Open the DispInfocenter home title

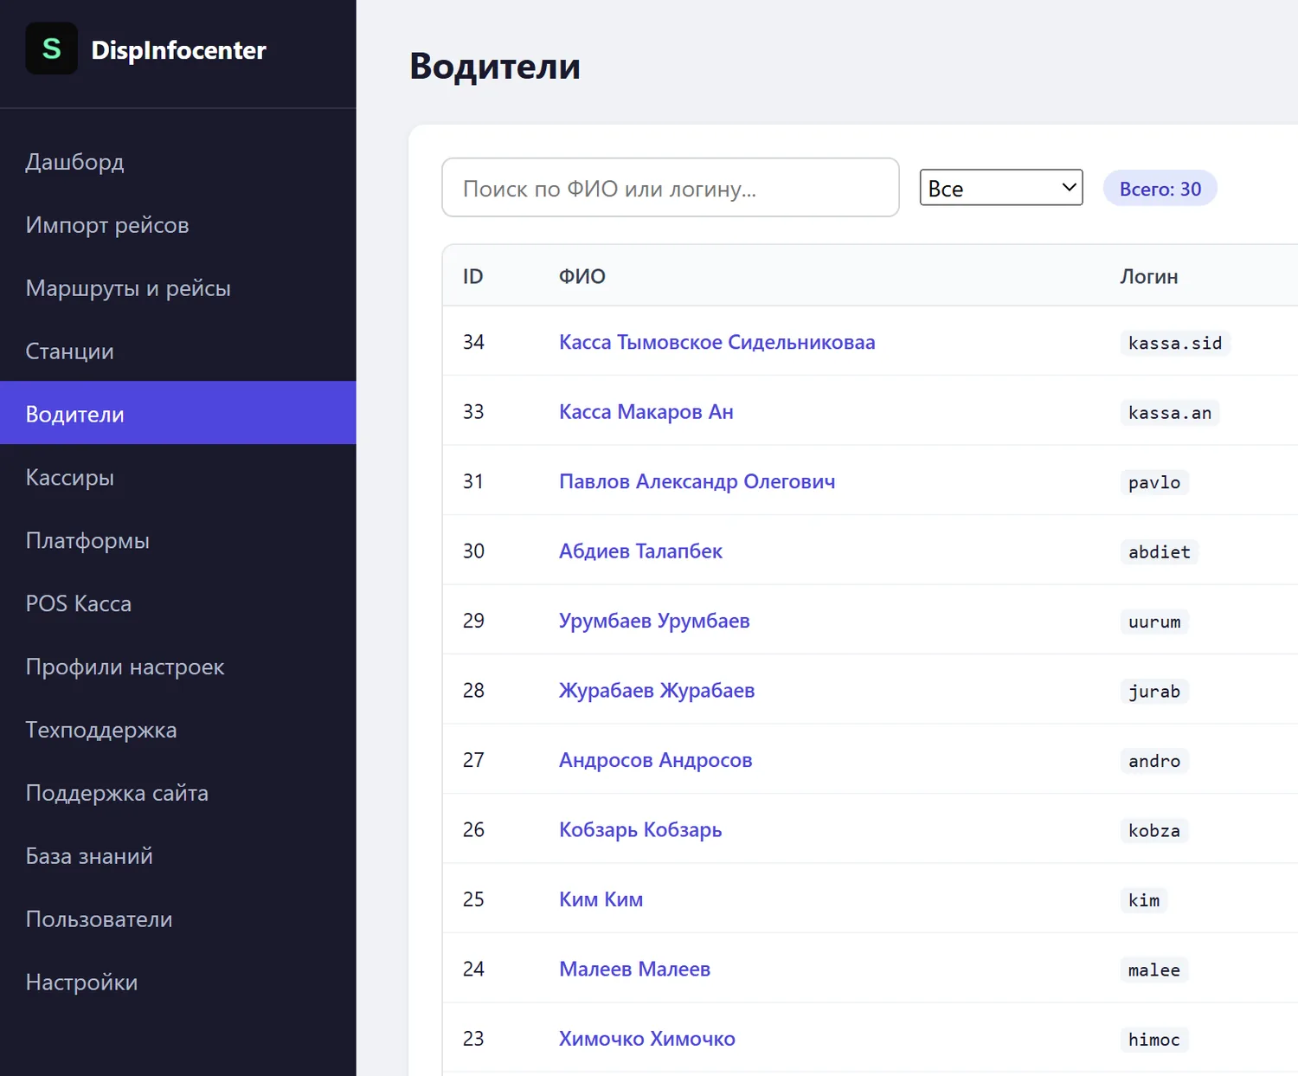pos(179,50)
